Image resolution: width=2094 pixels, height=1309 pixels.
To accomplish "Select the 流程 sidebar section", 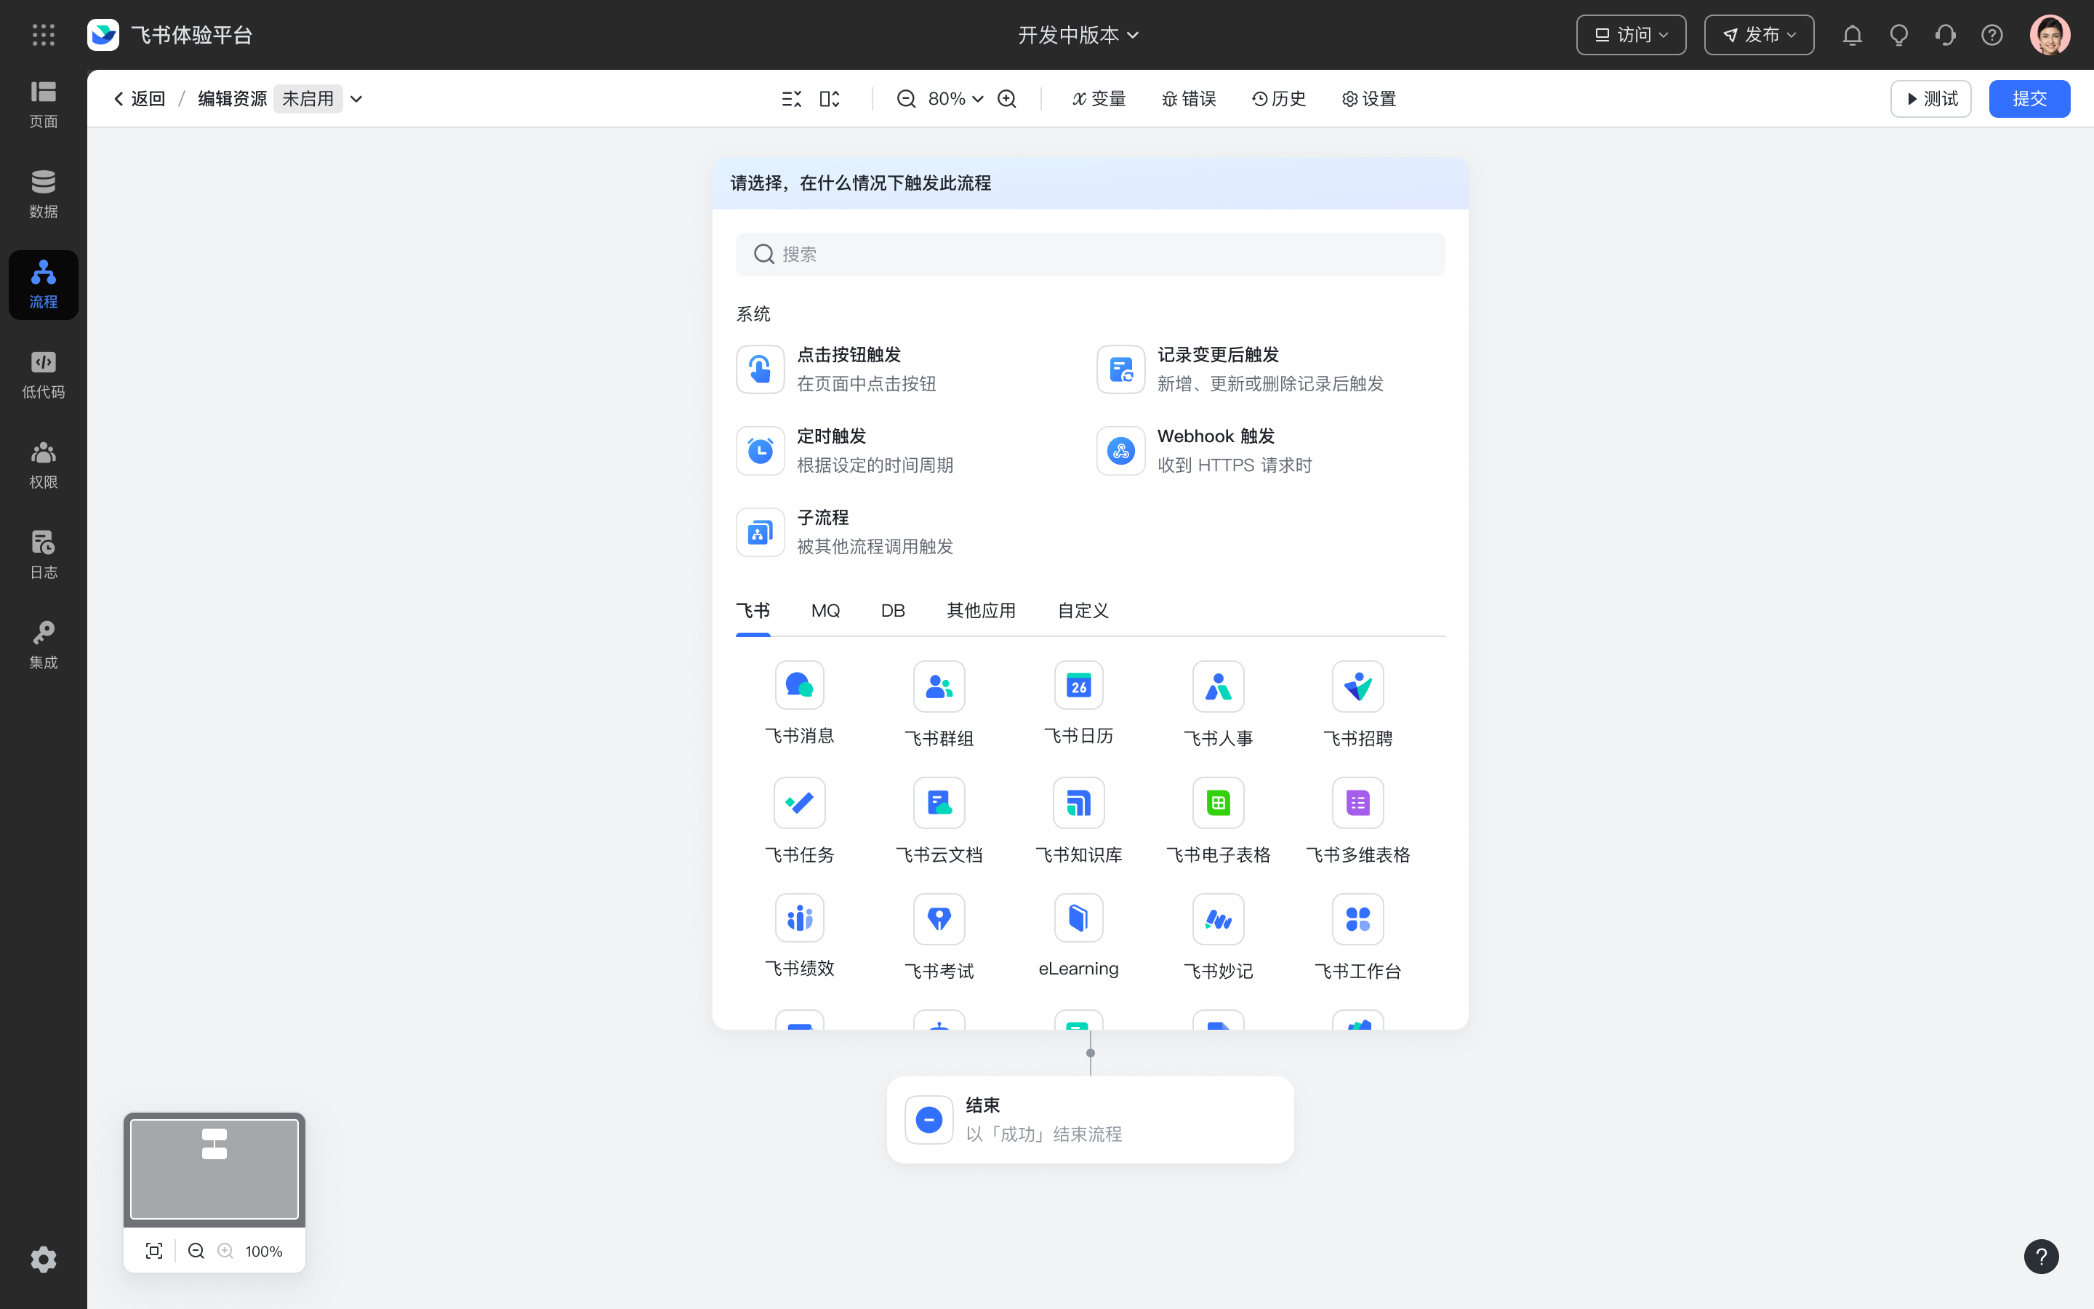I will pos(44,285).
